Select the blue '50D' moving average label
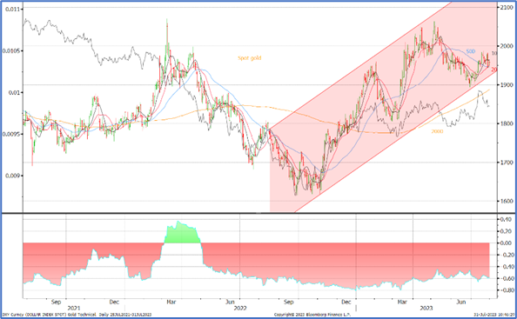 (470, 51)
